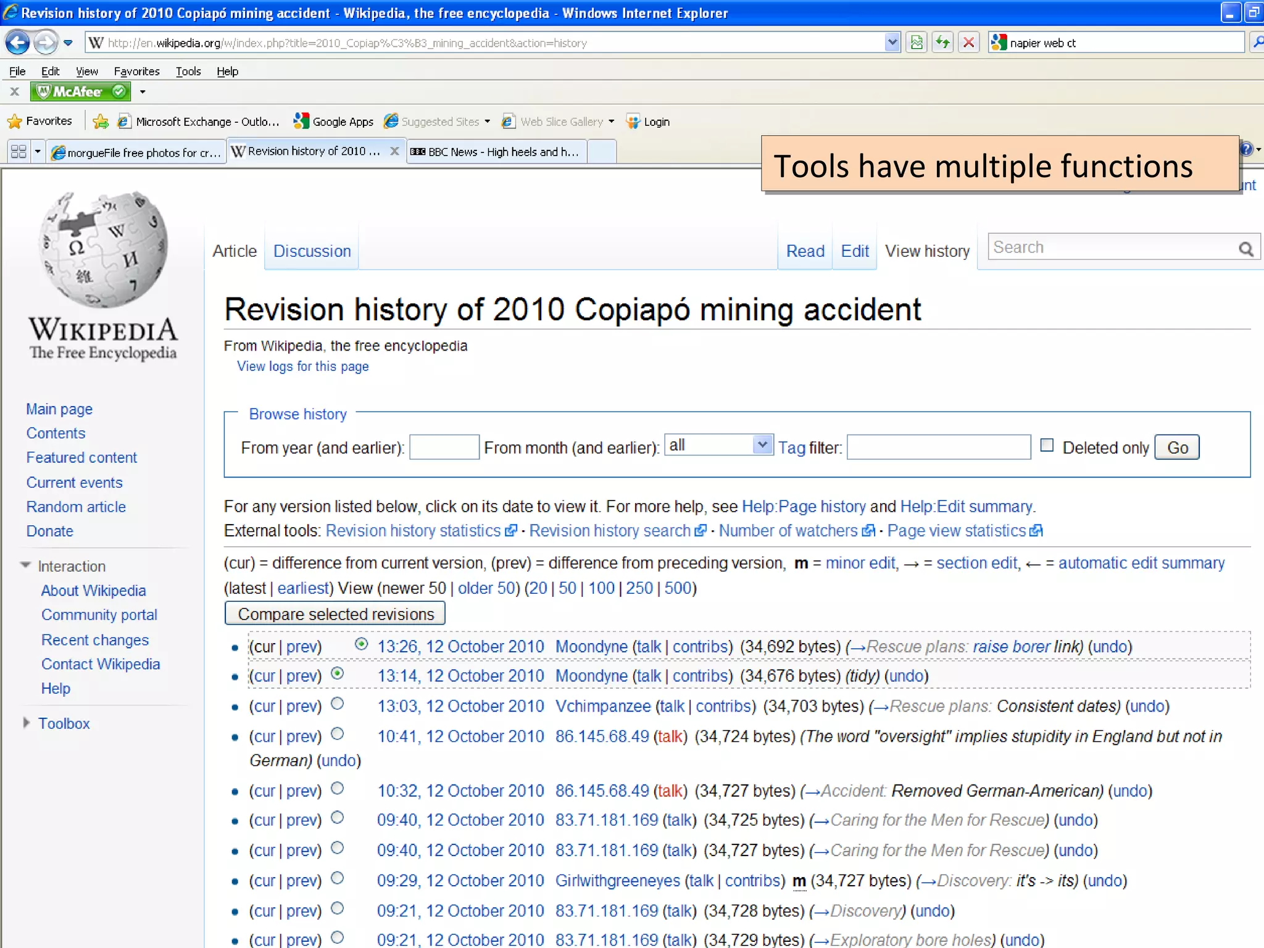
Task: Click the Tag filter input box
Action: [x=939, y=447]
